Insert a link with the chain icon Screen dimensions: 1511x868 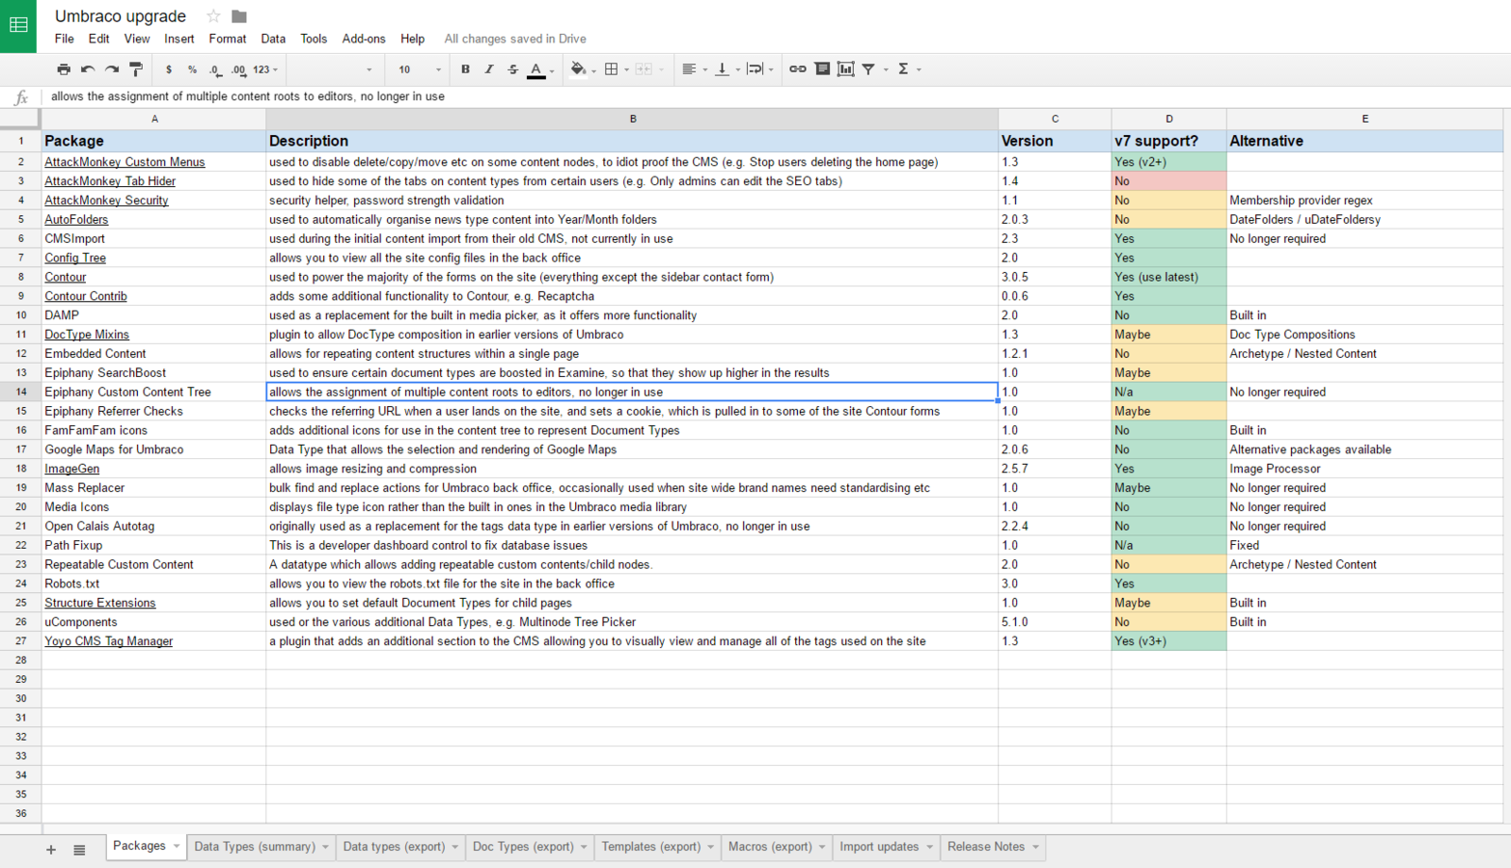pyautogui.click(x=798, y=69)
